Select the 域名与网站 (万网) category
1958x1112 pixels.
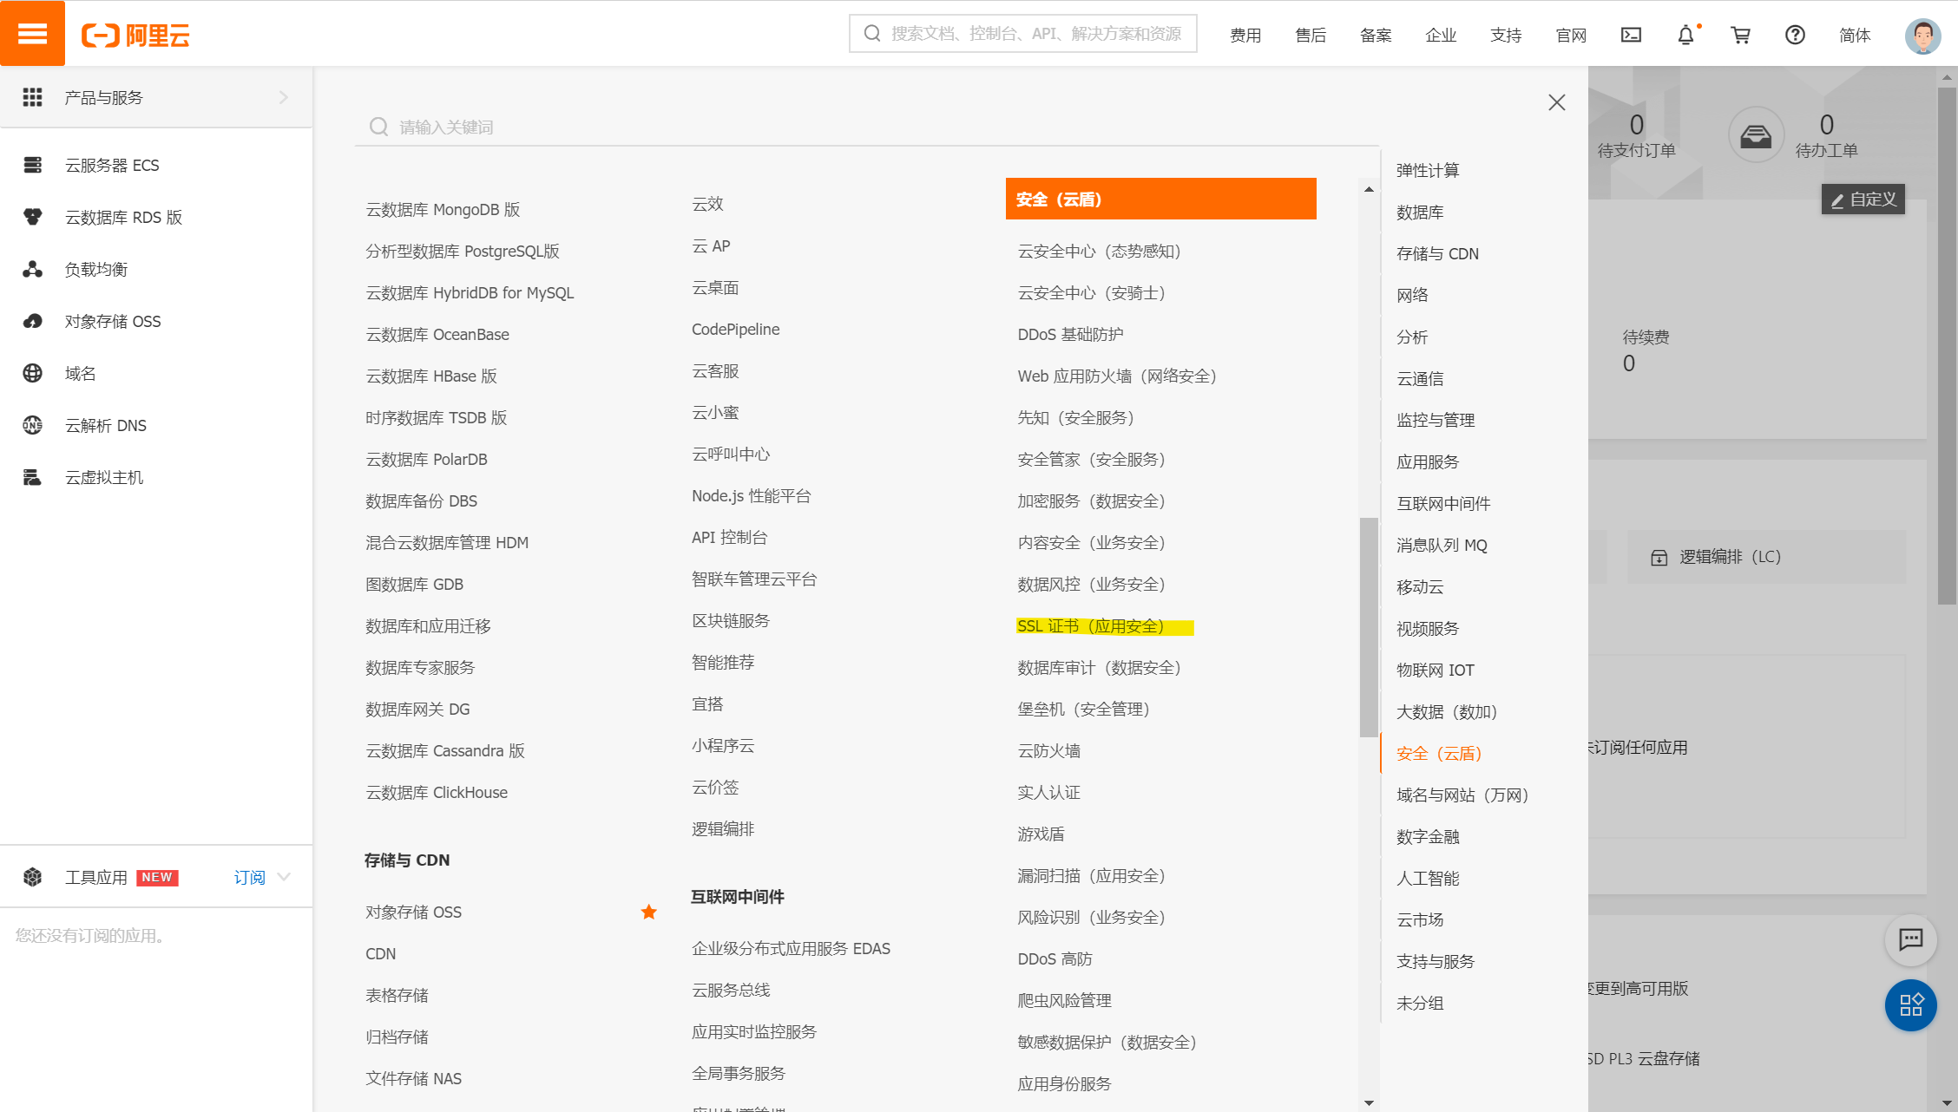pyautogui.click(x=1462, y=795)
